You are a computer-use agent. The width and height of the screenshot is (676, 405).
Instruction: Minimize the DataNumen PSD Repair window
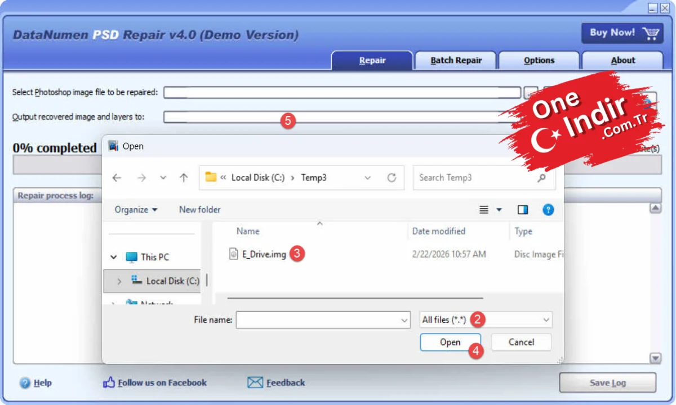click(x=653, y=7)
